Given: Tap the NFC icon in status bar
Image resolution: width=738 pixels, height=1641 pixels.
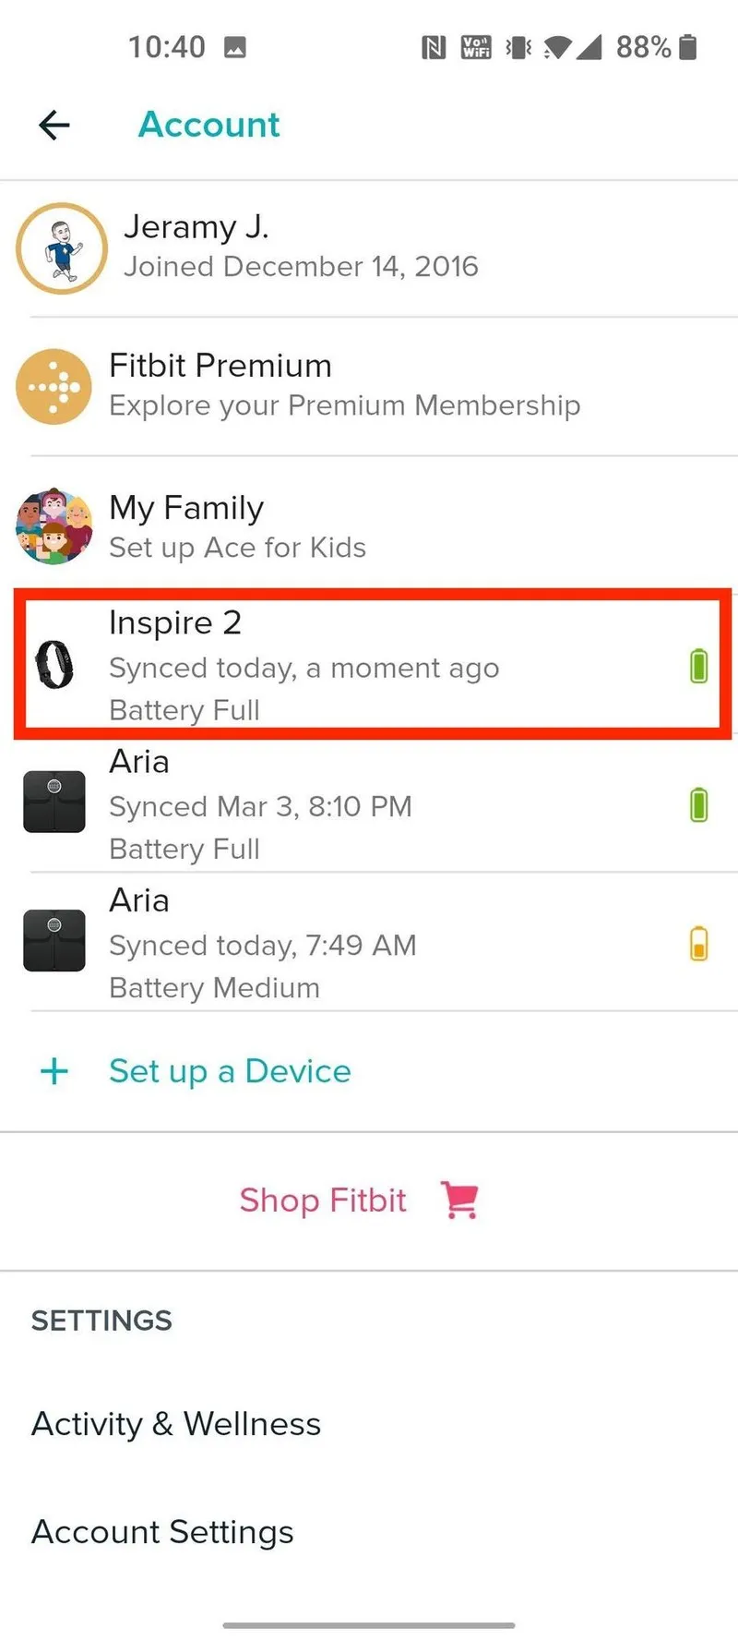Looking at the screenshot, I should click(434, 47).
